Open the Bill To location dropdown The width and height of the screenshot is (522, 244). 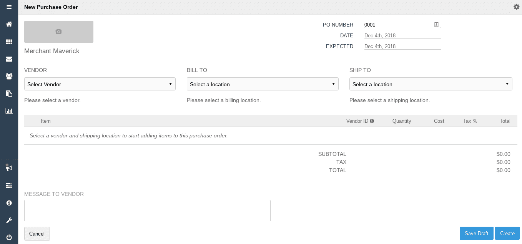(x=263, y=84)
